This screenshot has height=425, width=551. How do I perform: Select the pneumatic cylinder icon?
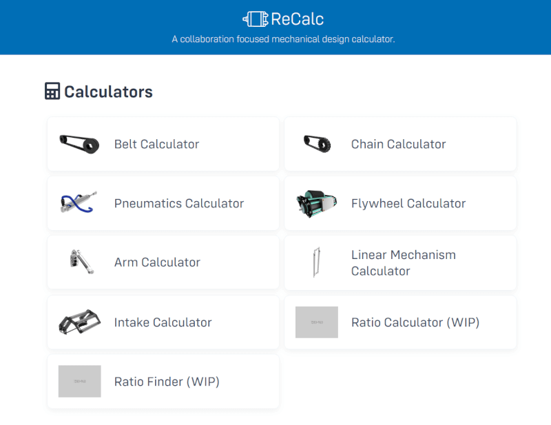pos(79,202)
